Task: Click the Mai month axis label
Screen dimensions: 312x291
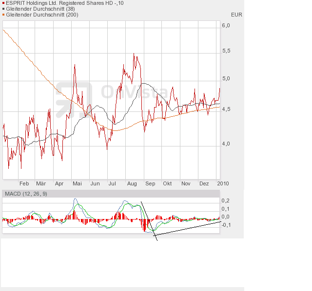Action: [x=77, y=183]
